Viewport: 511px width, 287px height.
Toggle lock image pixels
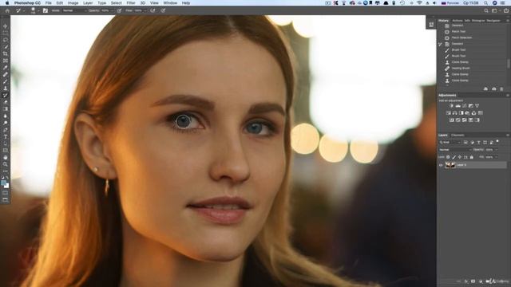454,157
